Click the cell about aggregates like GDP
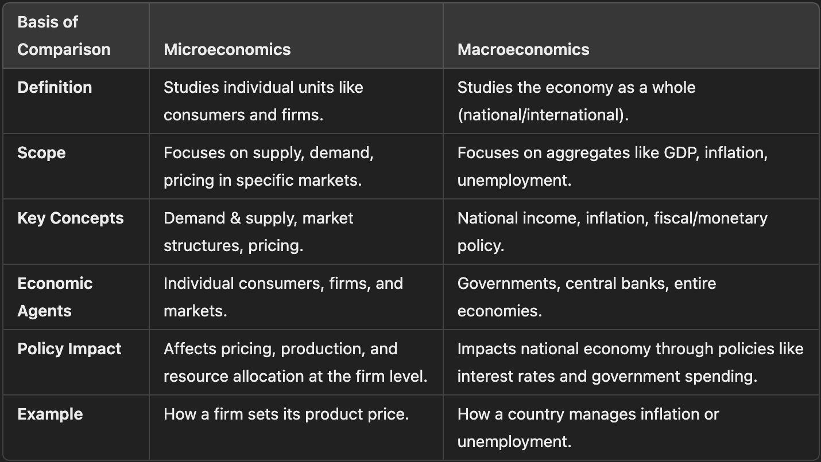 (x=612, y=166)
